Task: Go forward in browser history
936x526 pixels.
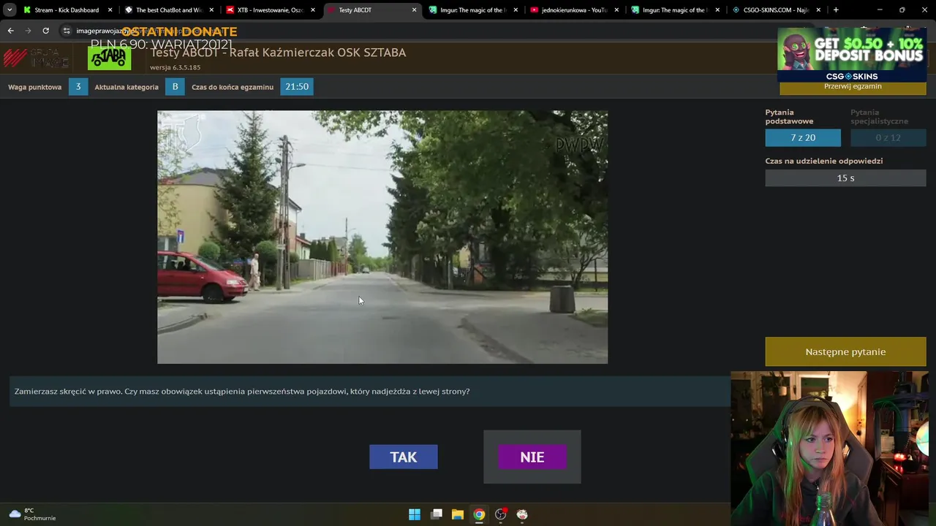Action: [28, 31]
